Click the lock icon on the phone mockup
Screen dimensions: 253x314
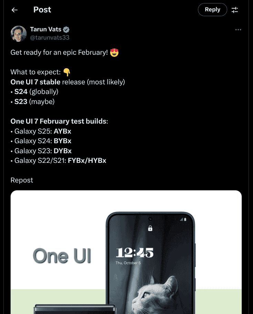pos(150,228)
